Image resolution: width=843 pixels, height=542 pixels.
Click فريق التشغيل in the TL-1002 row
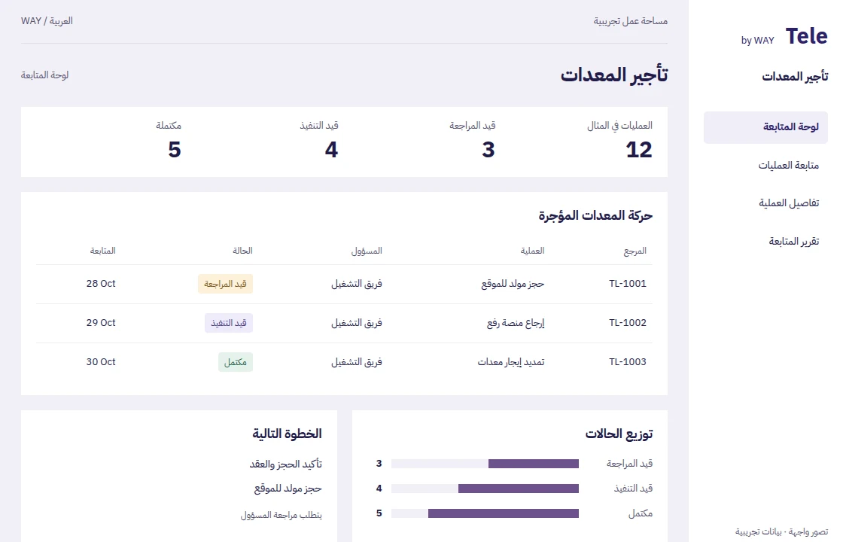pyautogui.click(x=357, y=323)
